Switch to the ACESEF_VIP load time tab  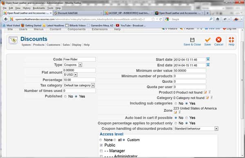coord(129,13)
